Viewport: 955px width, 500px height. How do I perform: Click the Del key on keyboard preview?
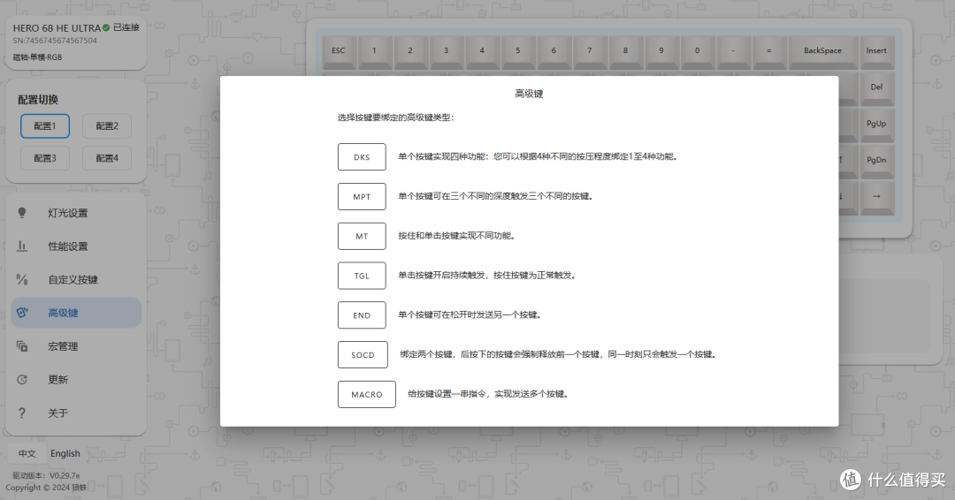tap(876, 87)
